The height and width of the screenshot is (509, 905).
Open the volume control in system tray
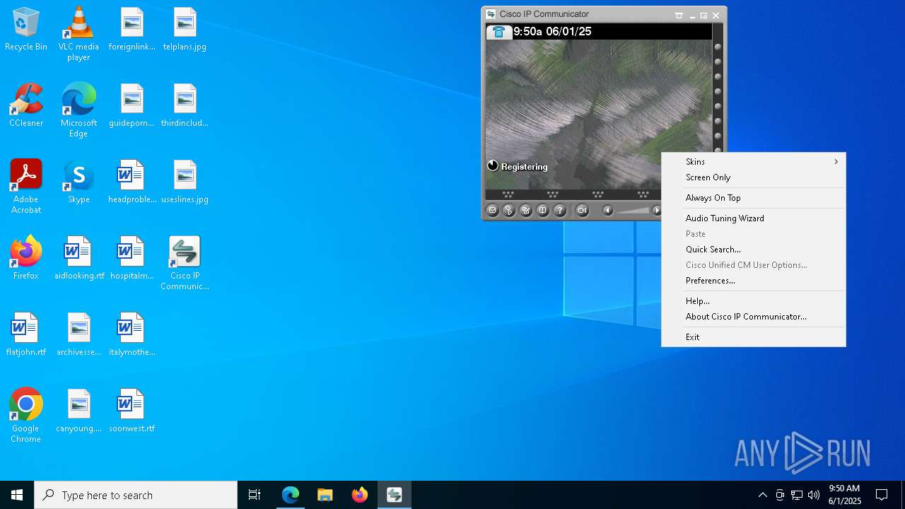click(x=814, y=495)
